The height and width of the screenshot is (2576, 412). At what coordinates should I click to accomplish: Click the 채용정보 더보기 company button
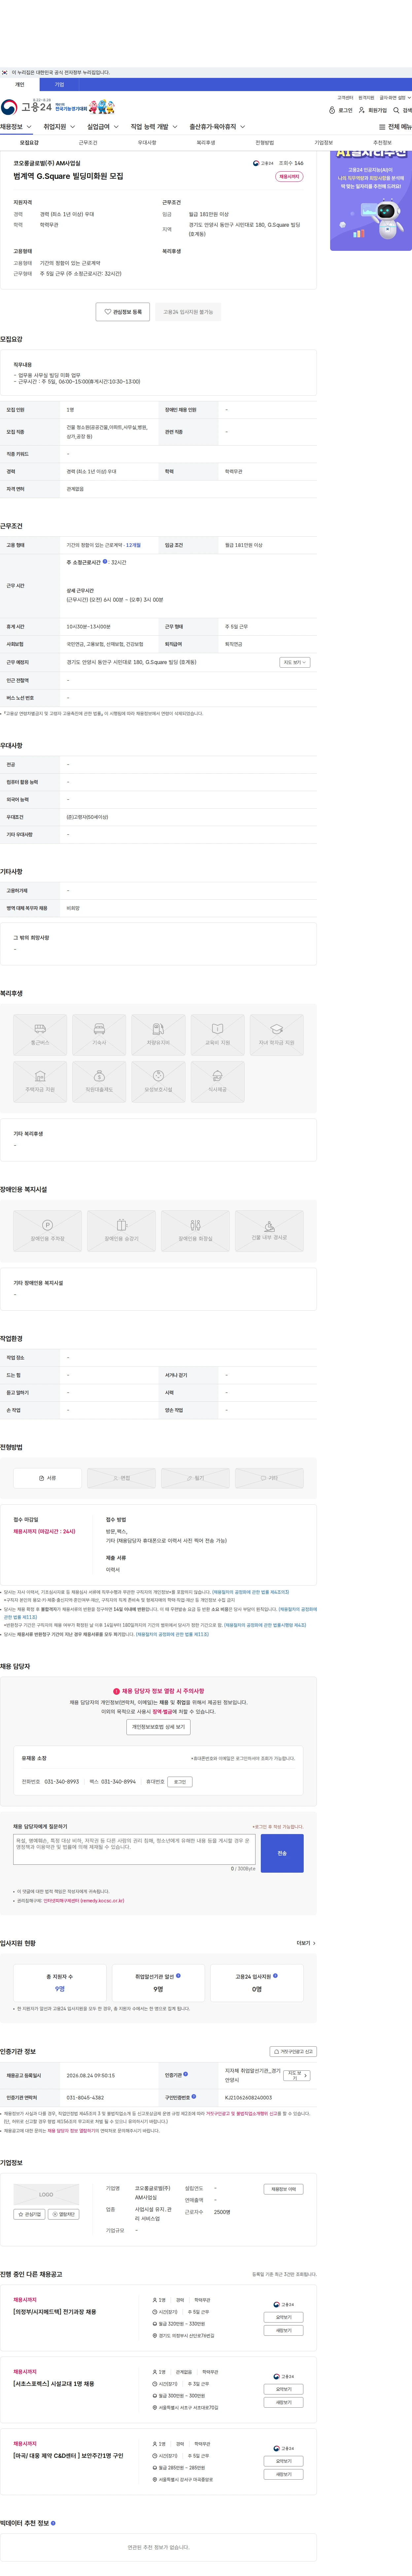[x=283, y=2189]
